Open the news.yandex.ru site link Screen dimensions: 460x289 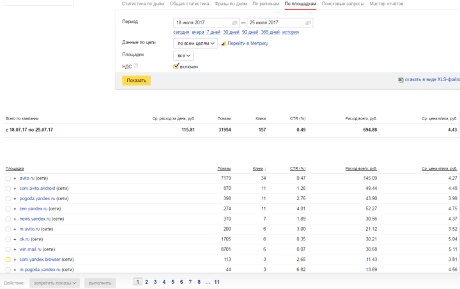click(x=35, y=219)
